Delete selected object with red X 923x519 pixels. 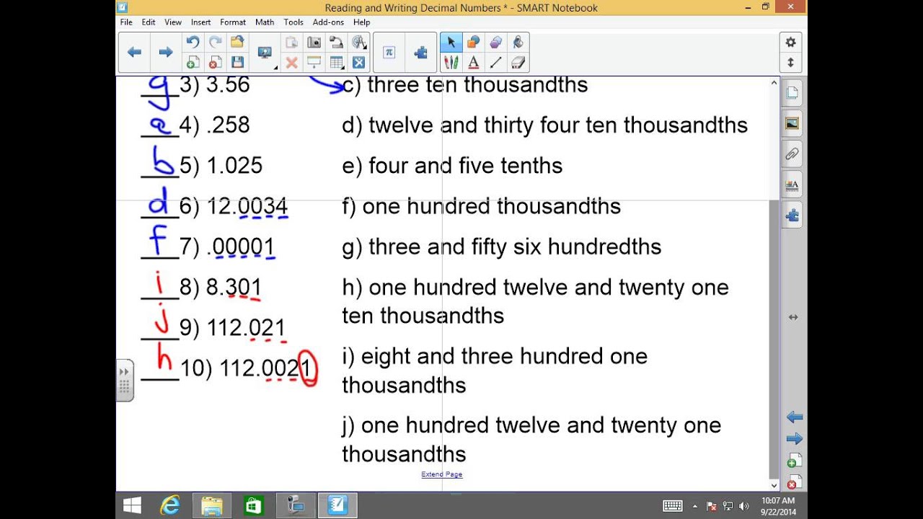click(x=291, y=63)
